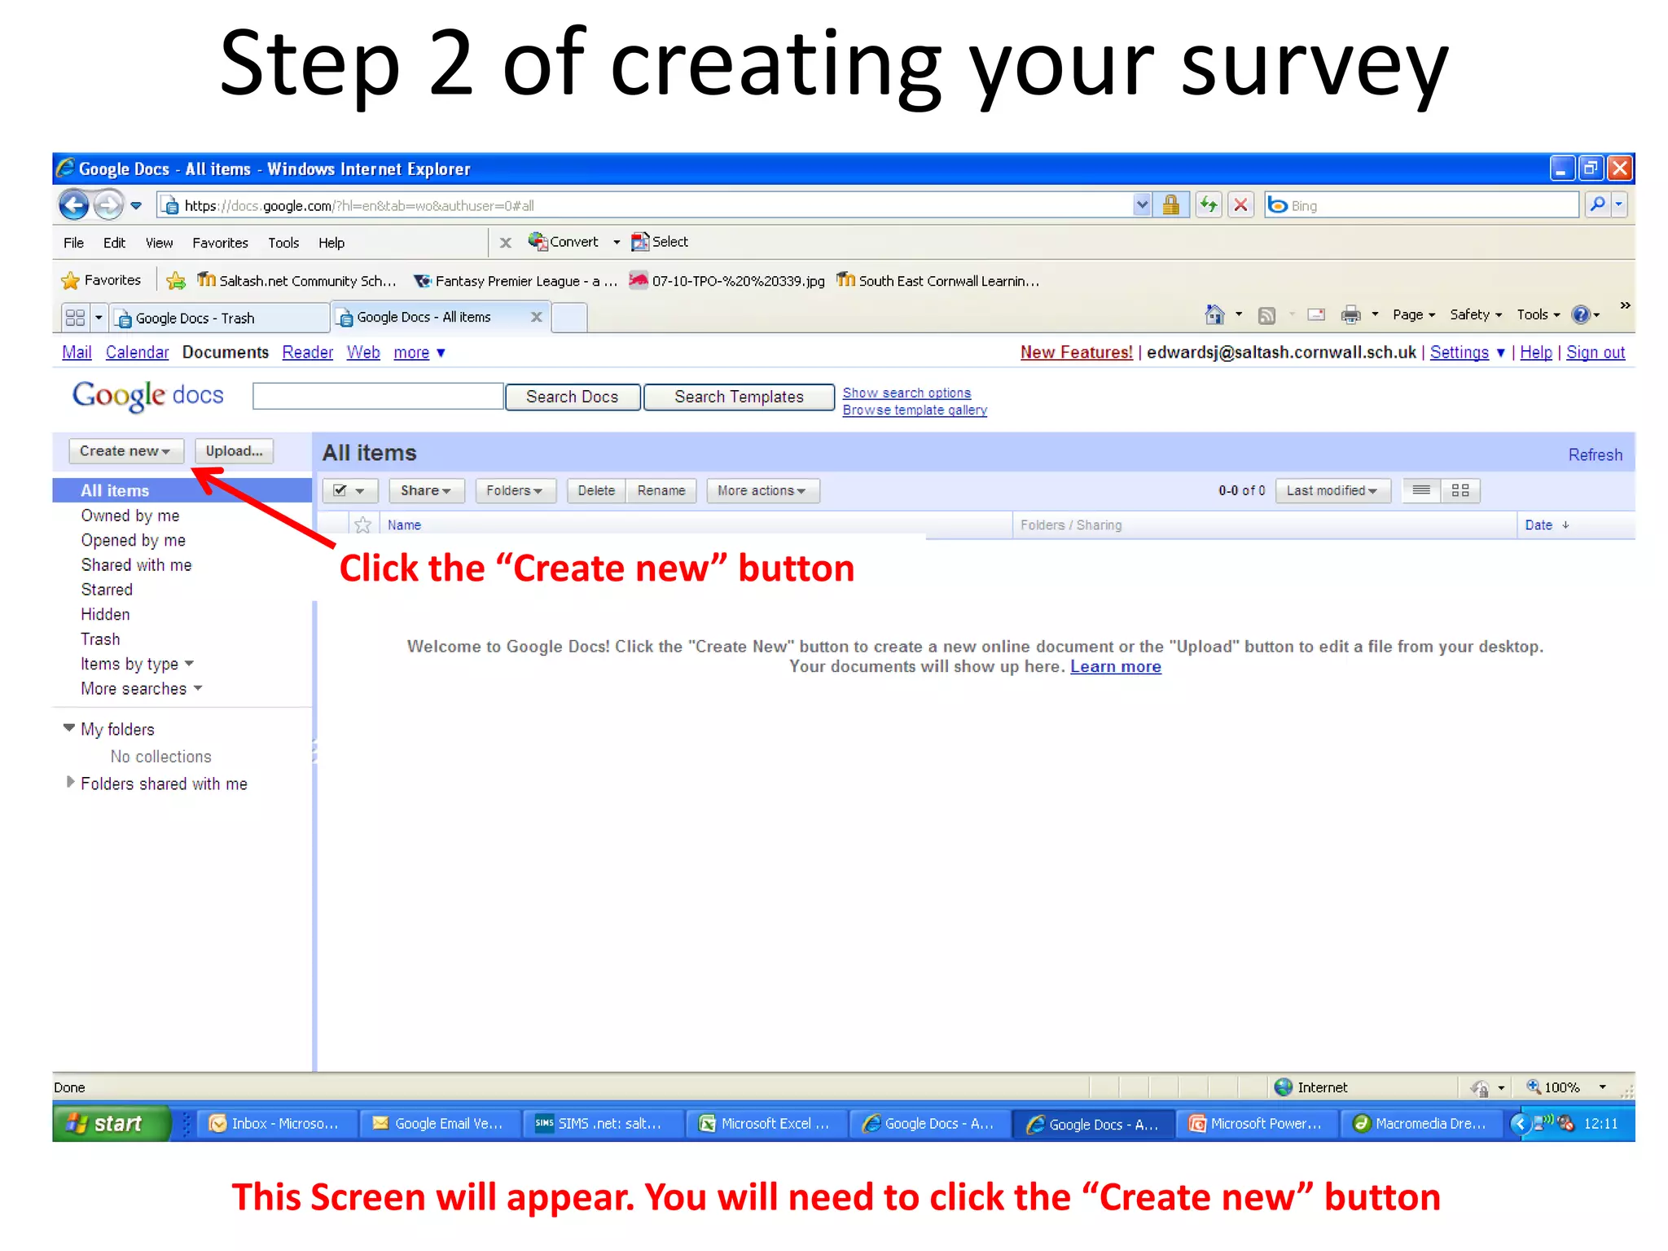Click the Refresh page icon beside address bar
Image resolution: width=1668 pixels, height=1251 pixels.
1209,205
